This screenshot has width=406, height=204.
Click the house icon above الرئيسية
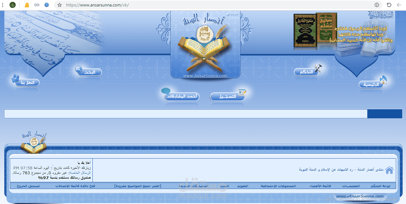pyautogui.click(x=383, y=80)
